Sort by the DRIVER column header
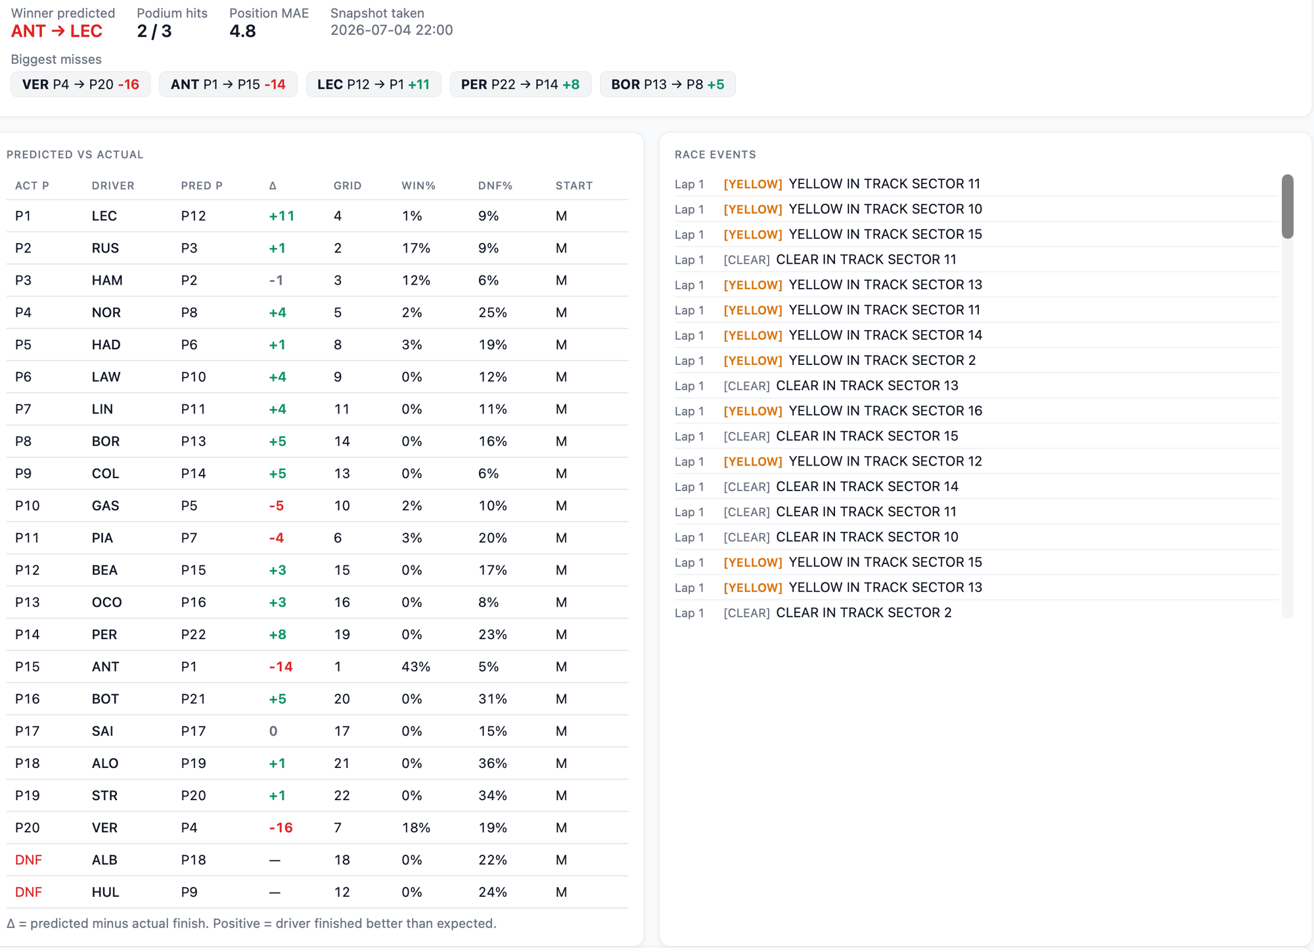Viewport: 1314px width, 952px height. point(113,186)
